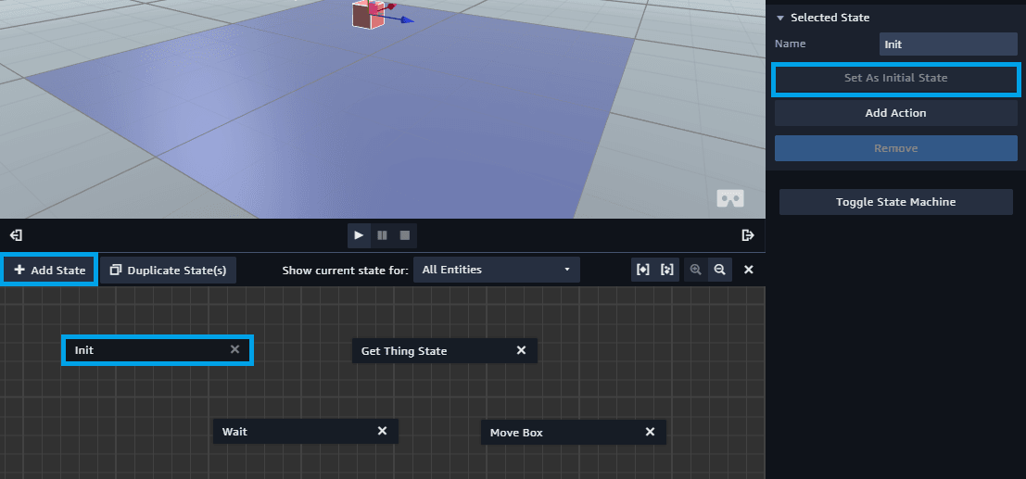
Task: Click the second bracket fit icon
Action: (666, 270)
